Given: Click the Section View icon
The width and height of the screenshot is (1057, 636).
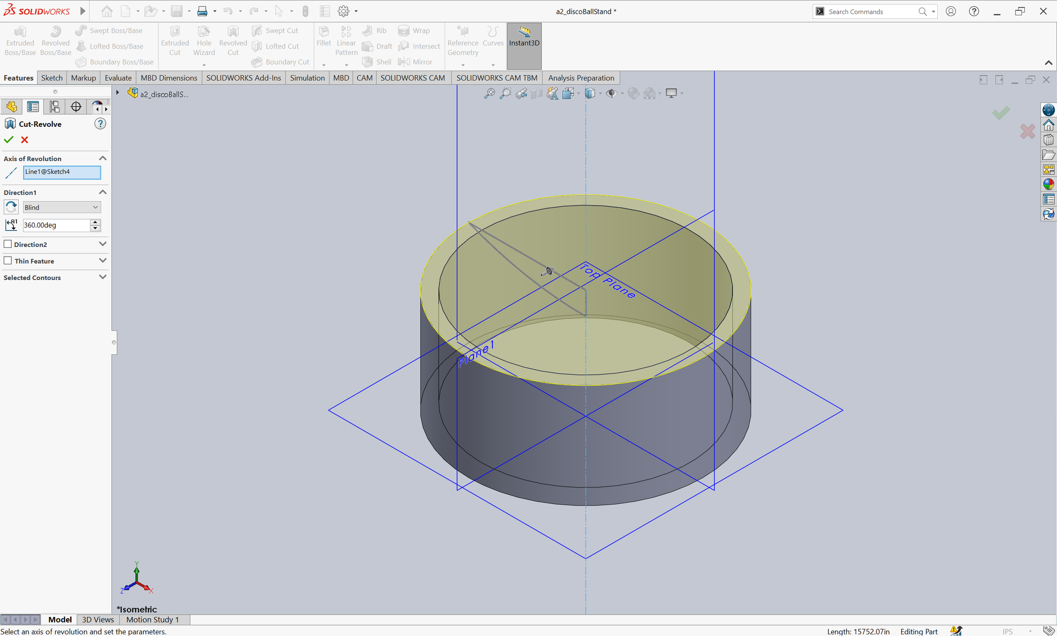Looking at the screenshot, I should [537, 93].
